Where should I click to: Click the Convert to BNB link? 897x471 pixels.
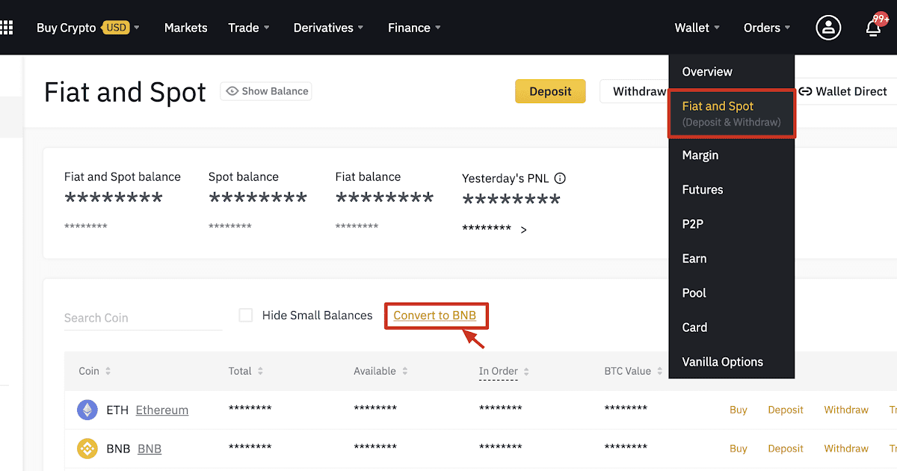[x=435, y=315]
